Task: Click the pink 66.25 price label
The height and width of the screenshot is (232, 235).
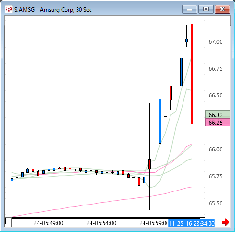Action: point(218,123)
